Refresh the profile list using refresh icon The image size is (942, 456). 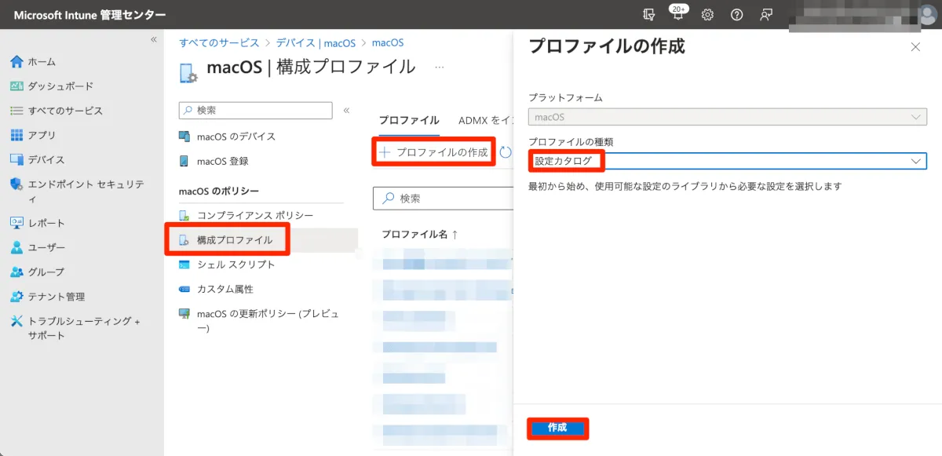point(506,152)
